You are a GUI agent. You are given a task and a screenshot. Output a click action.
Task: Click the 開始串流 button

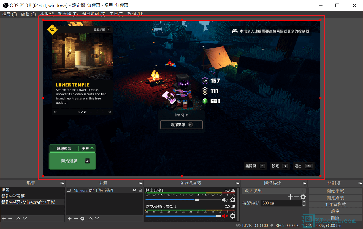coord(335,191)
